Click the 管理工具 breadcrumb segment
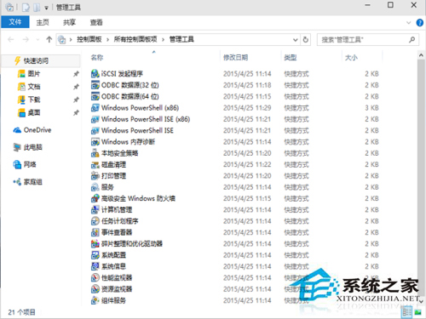The width and height of the screenshot is (426, 319). [181, 39]
